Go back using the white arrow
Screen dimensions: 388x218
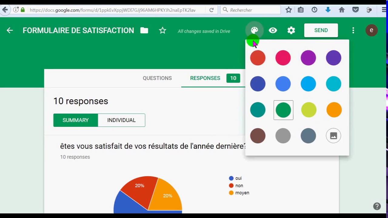10,30
